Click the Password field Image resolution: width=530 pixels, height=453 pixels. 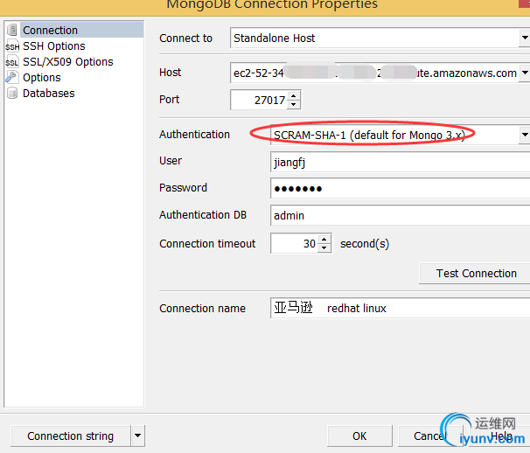click(400, 189)
